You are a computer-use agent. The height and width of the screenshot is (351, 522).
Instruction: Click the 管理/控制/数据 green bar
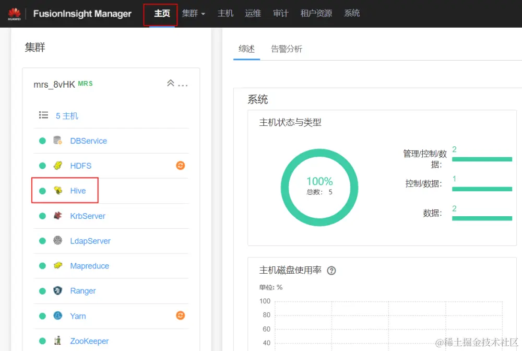tap(482, 159)
